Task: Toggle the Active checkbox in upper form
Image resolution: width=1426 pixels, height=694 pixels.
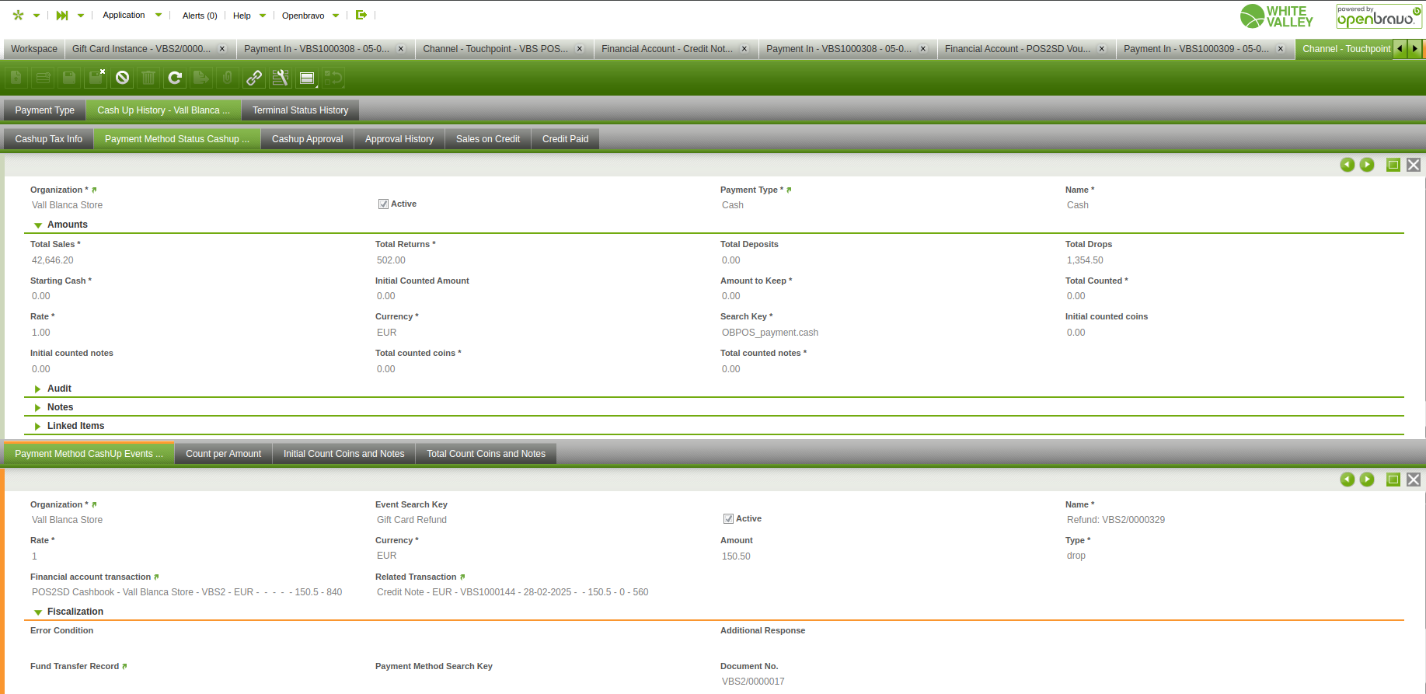Action: [x=383, y=204]
